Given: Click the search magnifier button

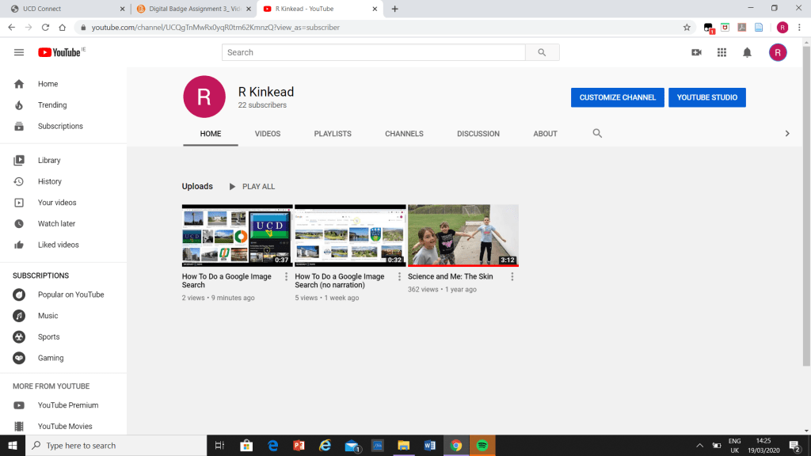Looking at the screenshot, I should pyautogui.click(x=542, y=52).
